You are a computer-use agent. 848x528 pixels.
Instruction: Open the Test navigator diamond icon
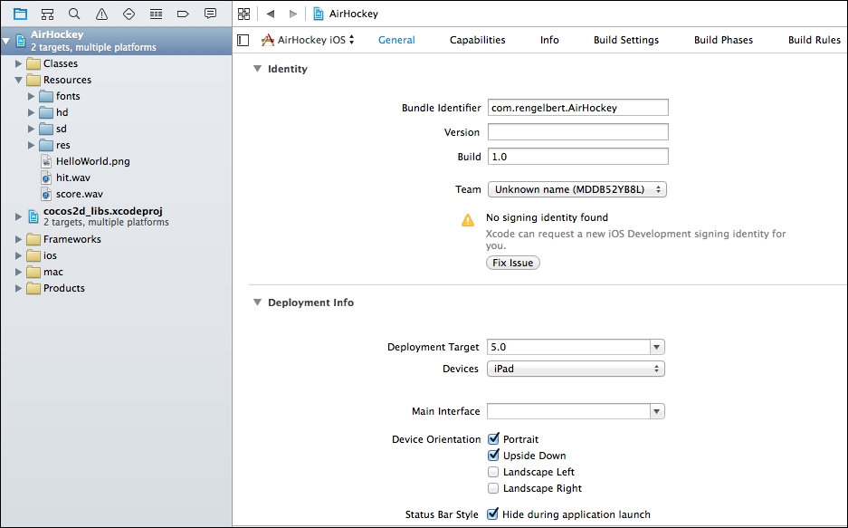coord(129,14)
